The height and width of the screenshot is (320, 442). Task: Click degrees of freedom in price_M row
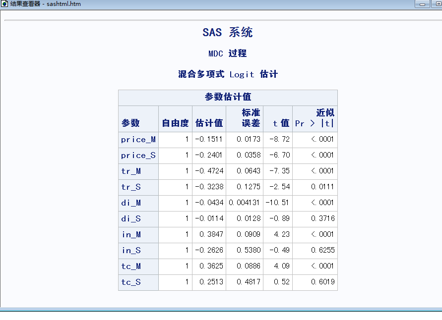coord(187,139)
